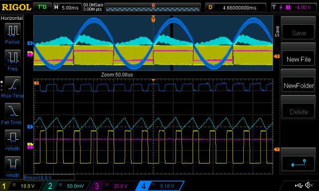Open the horizontal timebase 5.00ms setting
Image resolution: width=319 pixels, height=191 pixels.
point(67,8)
